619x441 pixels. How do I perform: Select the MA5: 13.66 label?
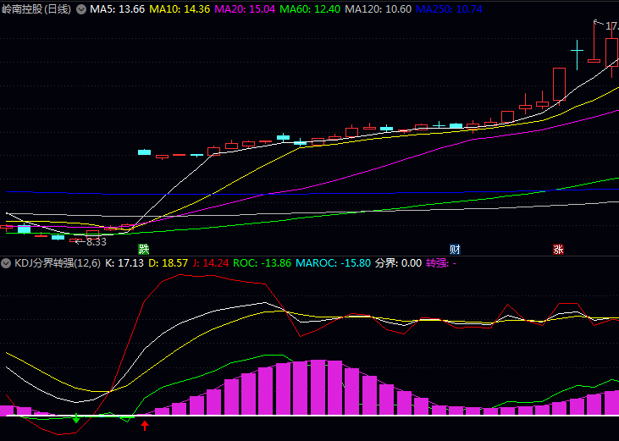[x=117, y=9]
